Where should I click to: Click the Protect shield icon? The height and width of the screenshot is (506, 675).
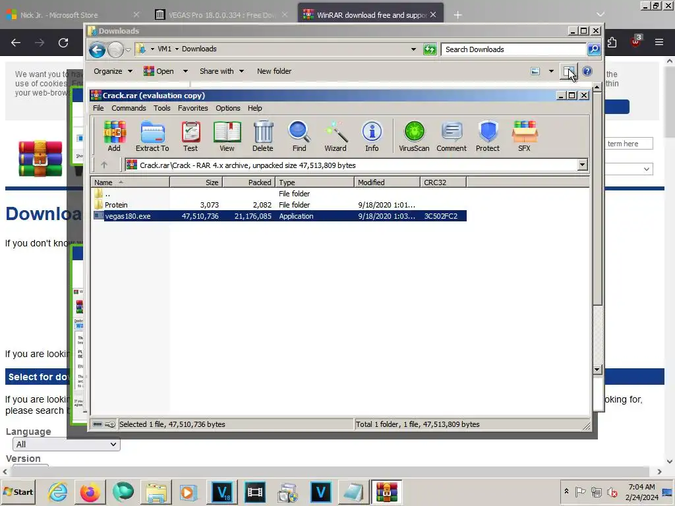pyautogui.click(x=488, y=136)
